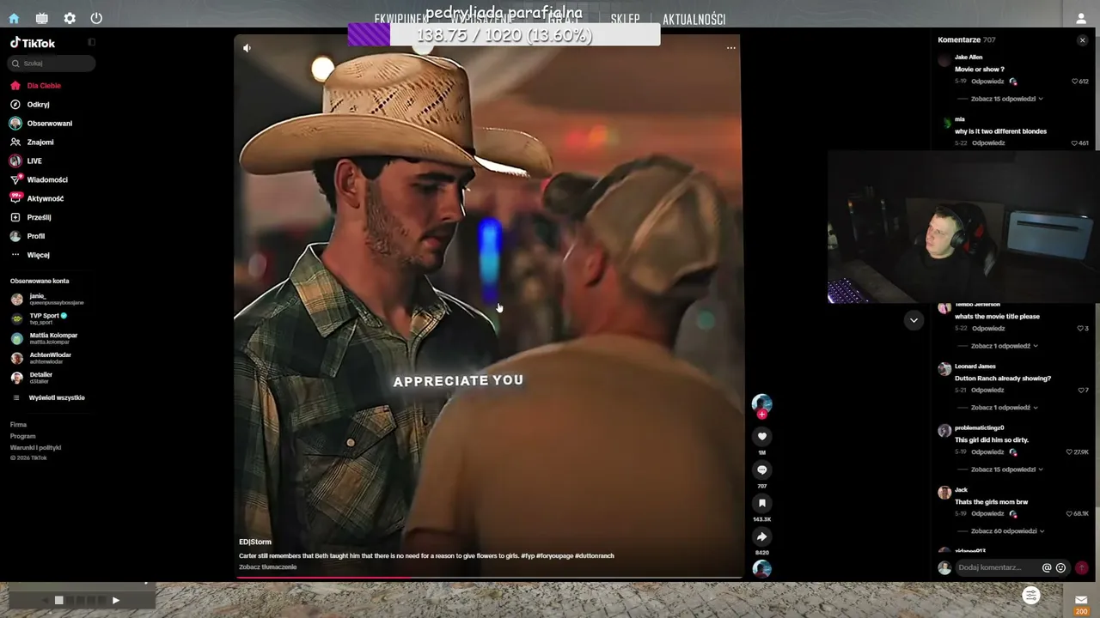Open the video more options menu

point(730,48)
